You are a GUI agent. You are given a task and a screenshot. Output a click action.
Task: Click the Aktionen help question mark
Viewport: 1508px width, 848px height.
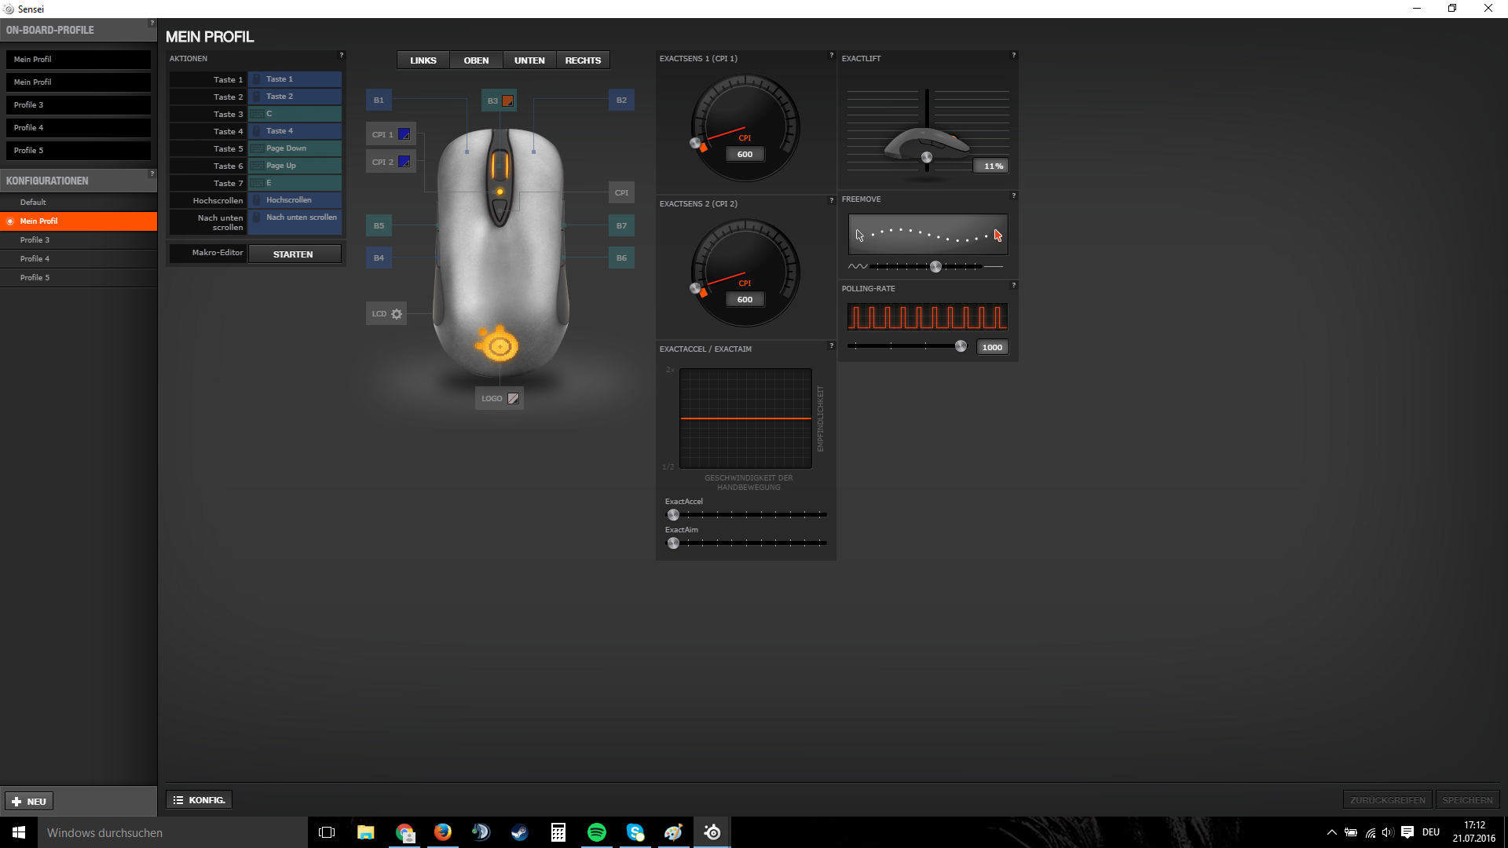341,55
